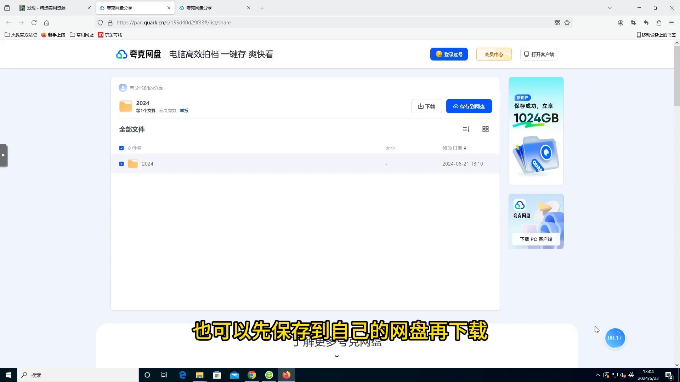The width and height of the screenshot is (680, 382).
Task: Go forward to next page
Action: tap(21, 23)
